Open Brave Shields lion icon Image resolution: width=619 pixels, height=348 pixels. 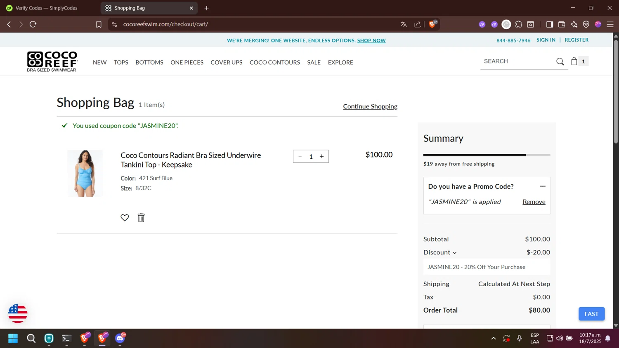pyautogui.click(x=432, y=24)
